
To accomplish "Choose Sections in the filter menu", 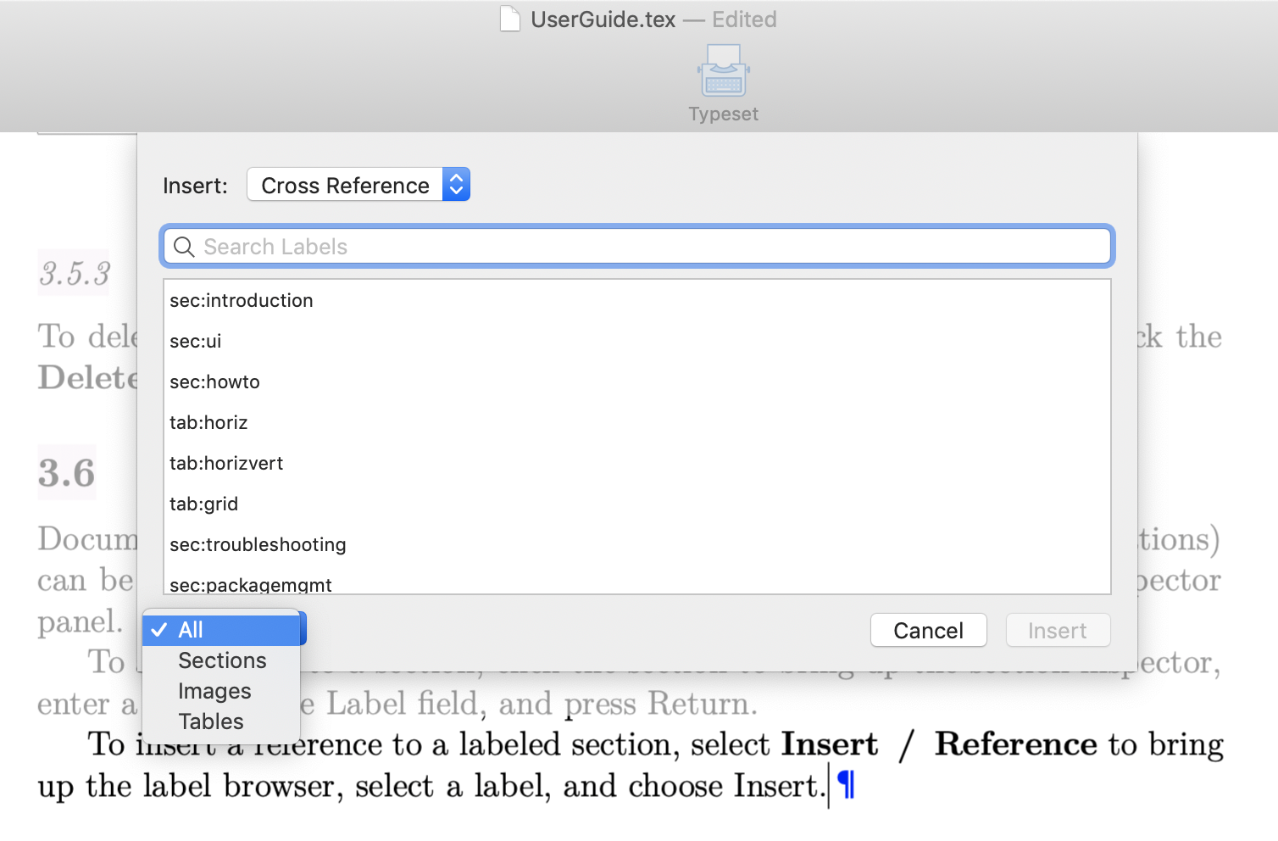I will tap(221, 660).
